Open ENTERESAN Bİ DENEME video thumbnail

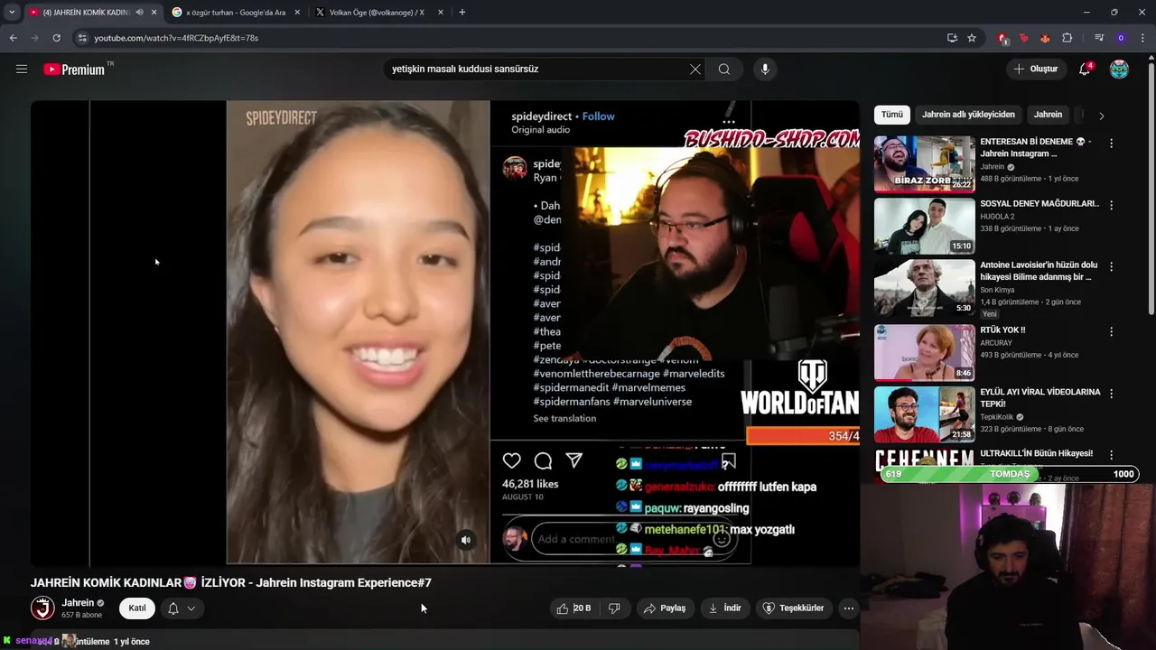(x=924, y=164)
